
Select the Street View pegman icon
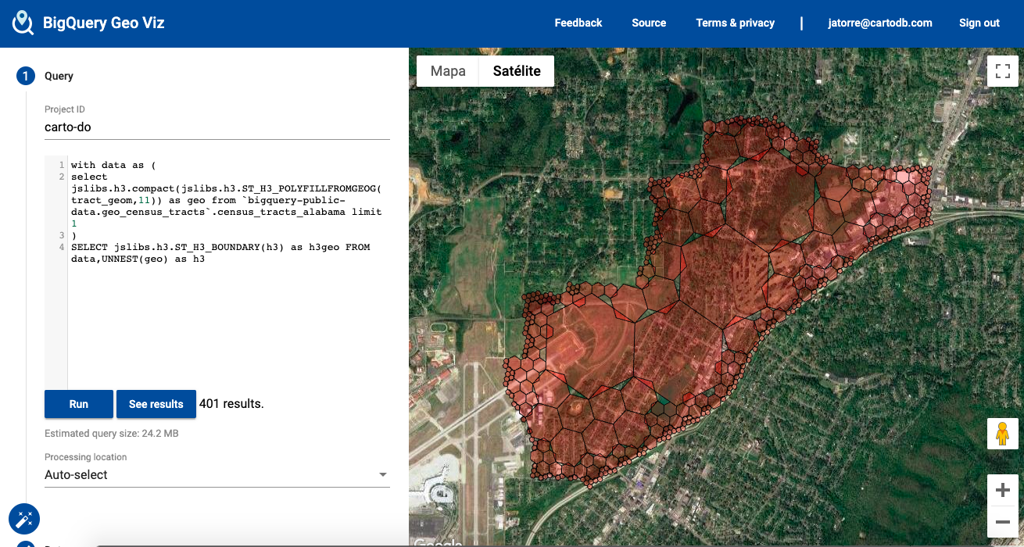click(x=1003, y=433)
